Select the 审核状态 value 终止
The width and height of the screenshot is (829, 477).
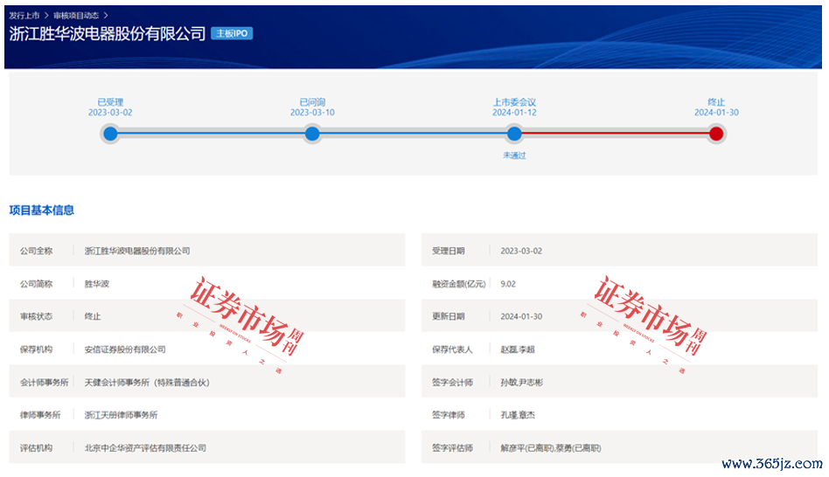[x=93, y=316]
